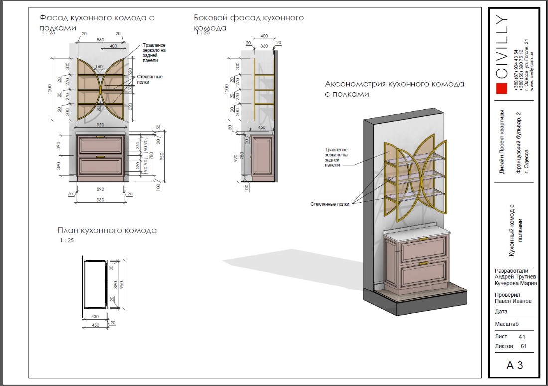Image resolution: width=548 pixels, height=386 pixels.
Task: Click 'Травленое зеркало' annotation in axonometric view
Action: (336, 157)
